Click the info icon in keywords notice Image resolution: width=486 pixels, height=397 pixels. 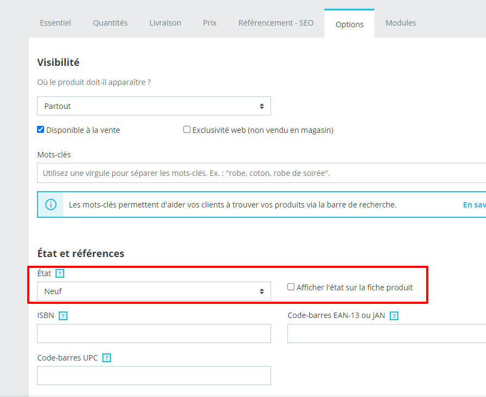pos(51,205)
